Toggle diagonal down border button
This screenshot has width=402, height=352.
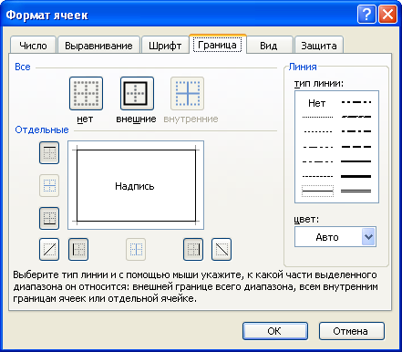click(x=222, y=250)
